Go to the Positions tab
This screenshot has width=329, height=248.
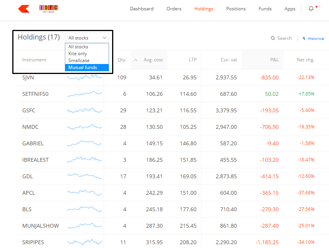(x=236, y=9)
